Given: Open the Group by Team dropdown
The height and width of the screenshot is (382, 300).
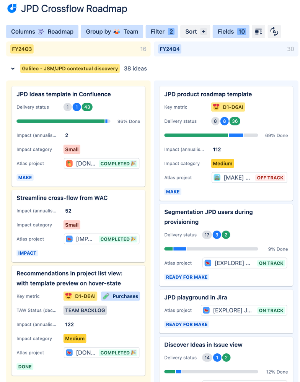Looking at the screenshot, I should click(x=112, y=32).
